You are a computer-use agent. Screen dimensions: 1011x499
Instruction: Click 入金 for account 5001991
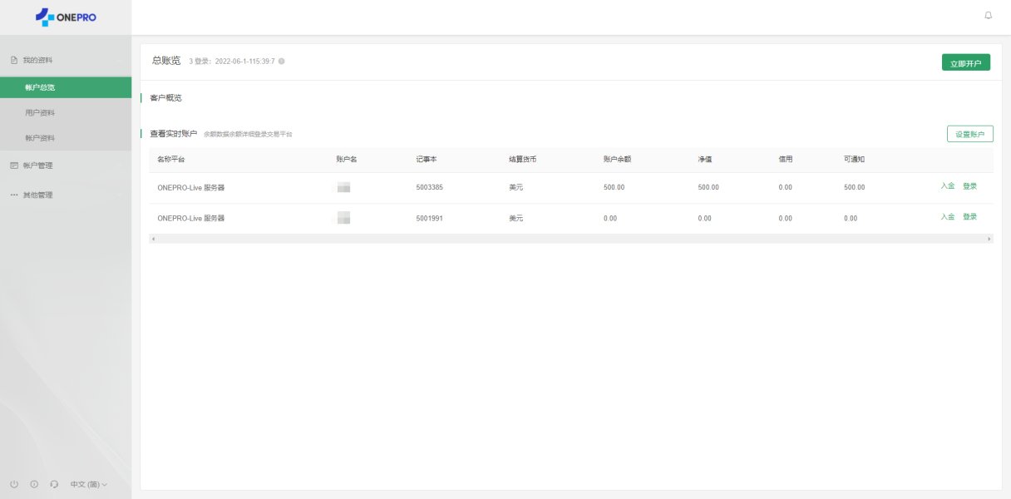pyautogui.click(x=948, y=217)
